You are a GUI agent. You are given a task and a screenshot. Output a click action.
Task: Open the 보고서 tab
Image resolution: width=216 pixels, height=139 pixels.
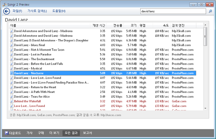click(87, 133)
